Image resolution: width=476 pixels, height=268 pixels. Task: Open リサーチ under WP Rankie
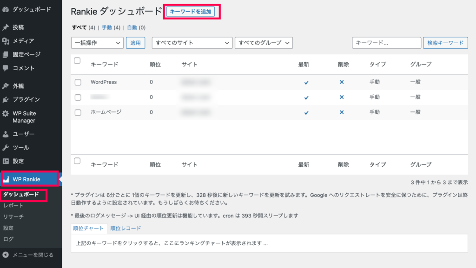coord(13,217)
